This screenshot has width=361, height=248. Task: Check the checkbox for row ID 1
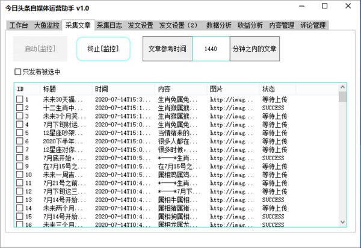tap(19, 99)
